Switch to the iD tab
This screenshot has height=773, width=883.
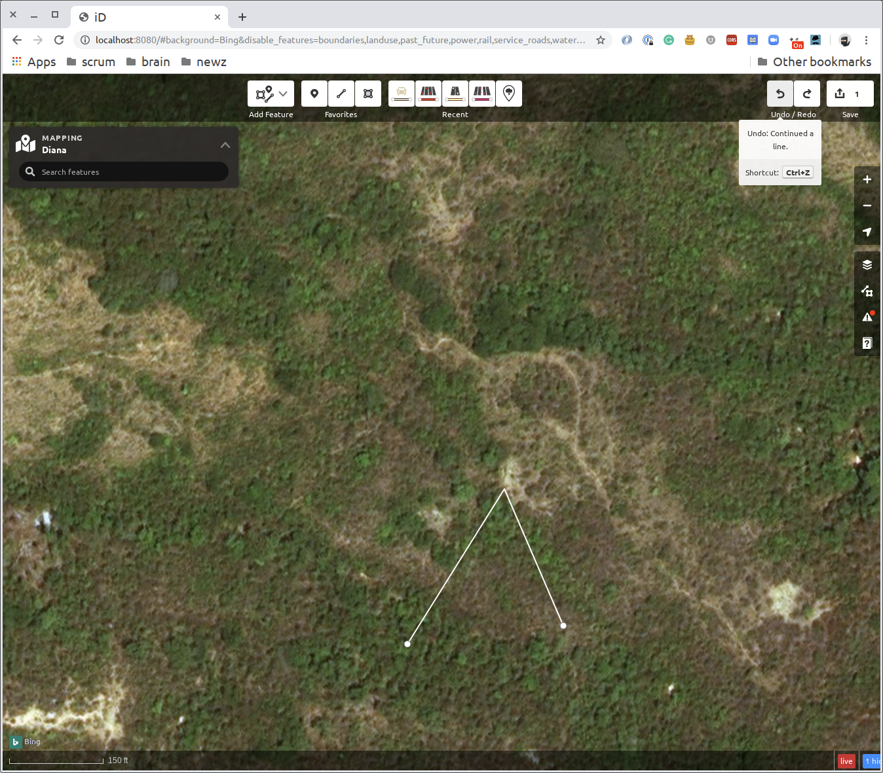pyautogui.click(x=149, y=17)
